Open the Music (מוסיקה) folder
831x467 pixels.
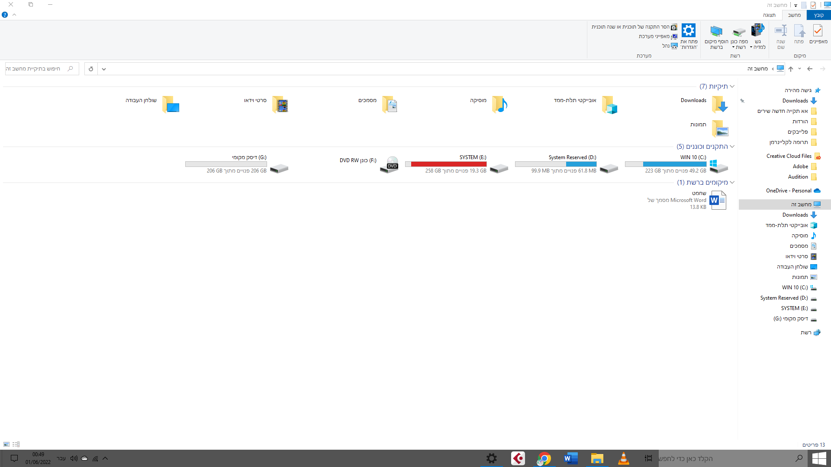499,104
